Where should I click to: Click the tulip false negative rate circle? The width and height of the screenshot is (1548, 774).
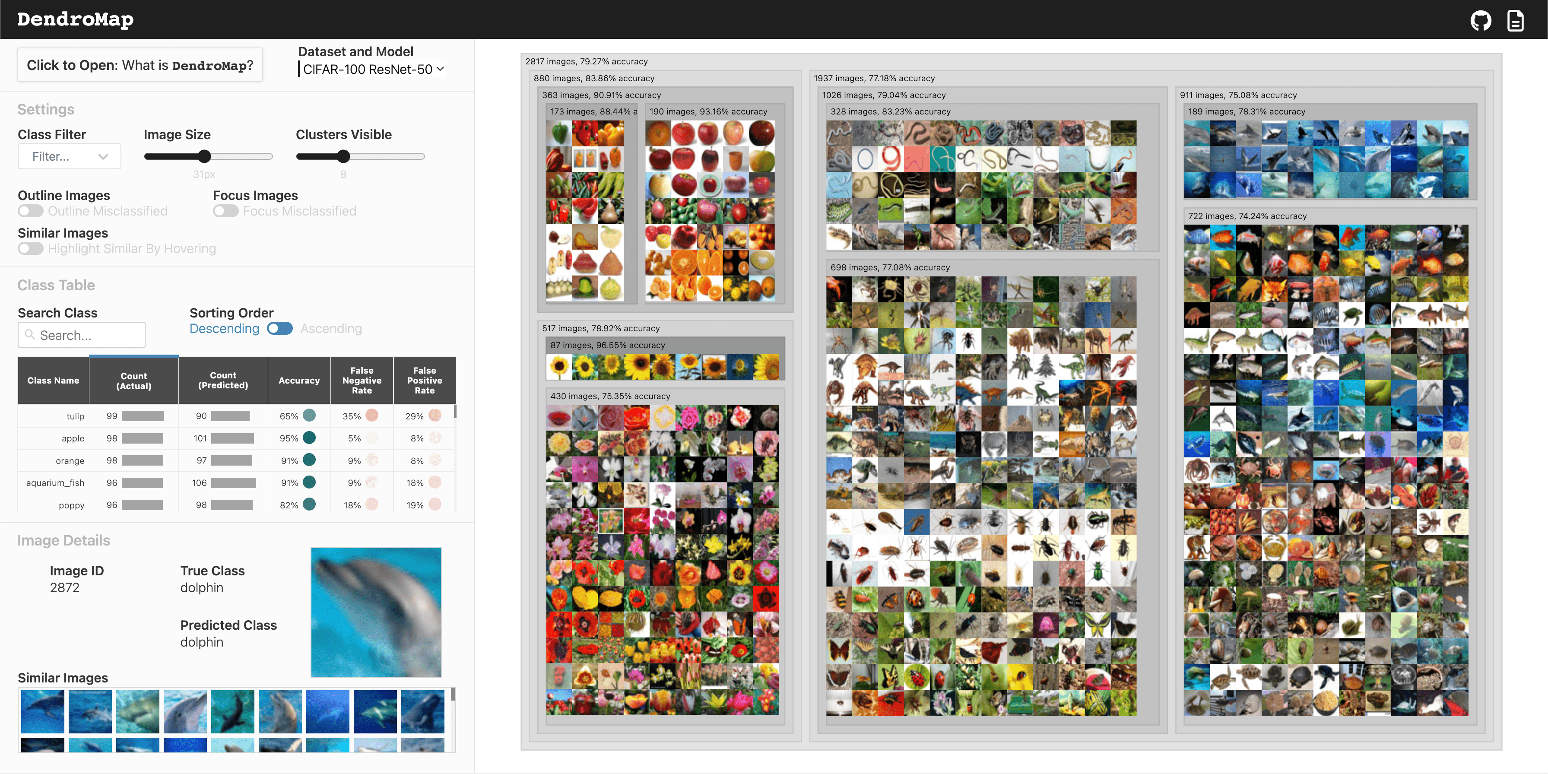pos(372,415)
